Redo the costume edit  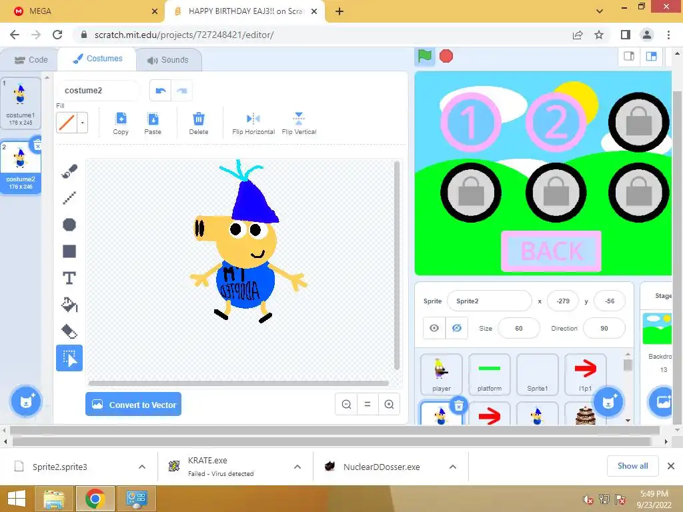point(181,91)
